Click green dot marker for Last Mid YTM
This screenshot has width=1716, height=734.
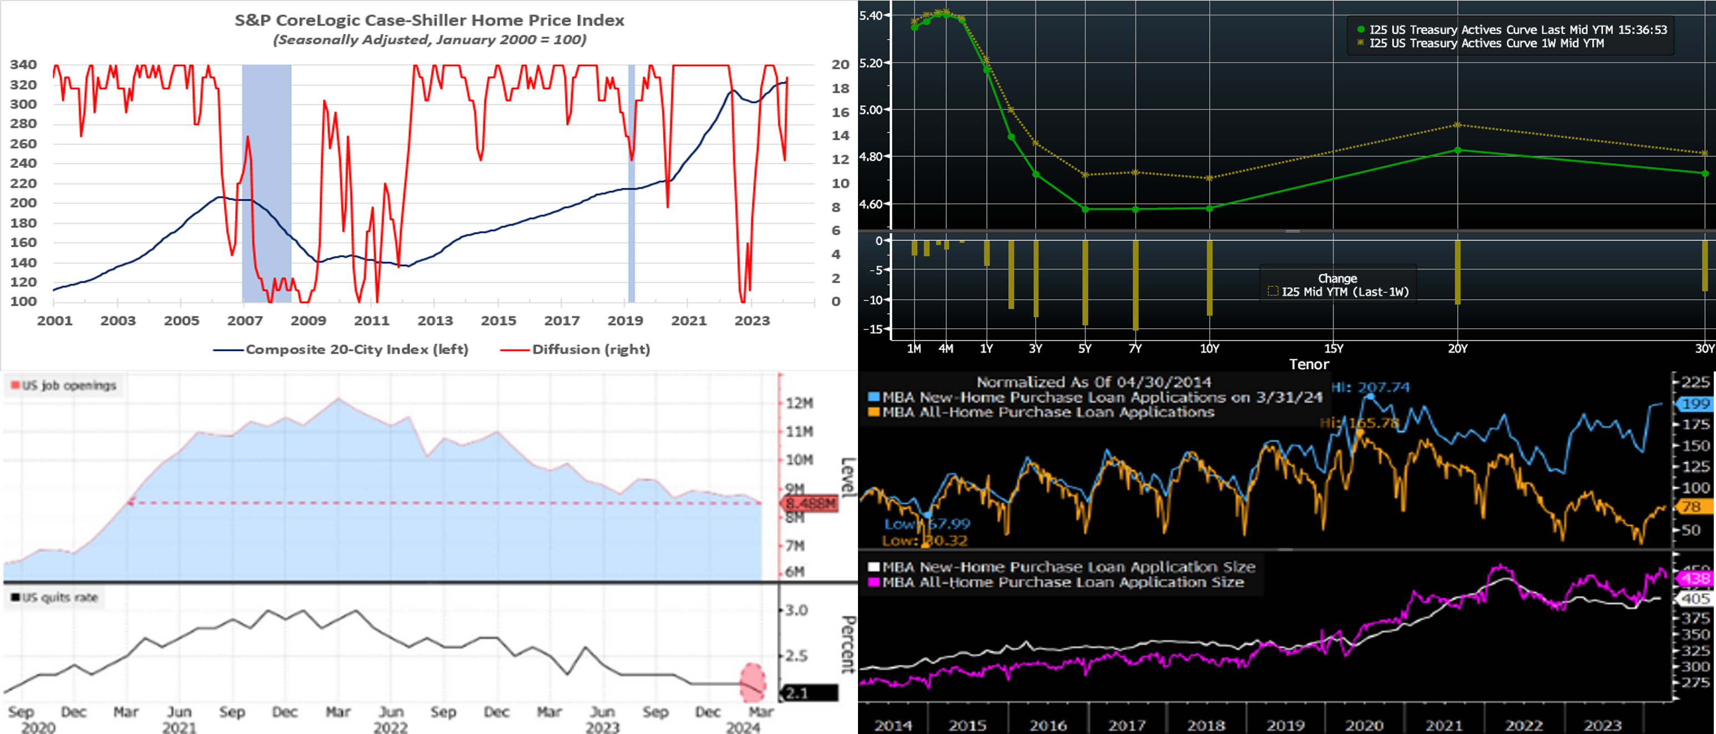pos(1361,30)
